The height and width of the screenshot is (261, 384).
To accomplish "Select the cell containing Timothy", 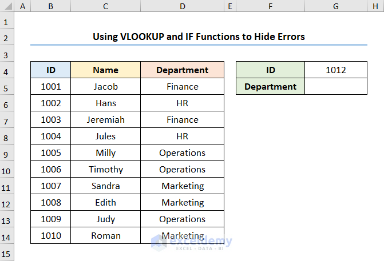I will [105, 170].
